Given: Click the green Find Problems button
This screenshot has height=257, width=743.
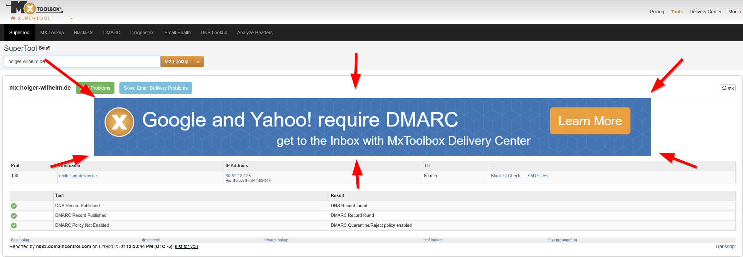Looking at the screenshot, I should [95, 88].
